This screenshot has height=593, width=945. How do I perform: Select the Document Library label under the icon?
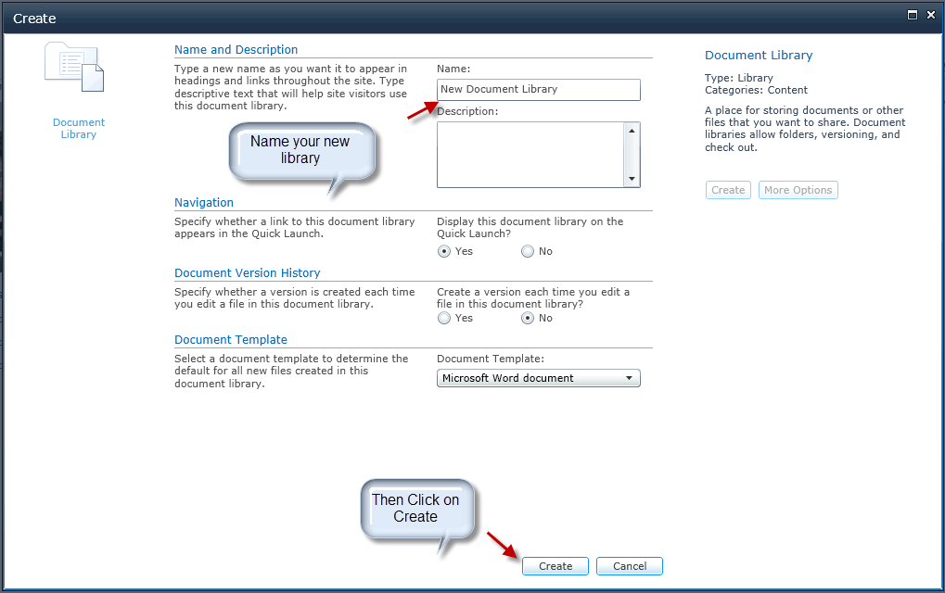pos(79,128)
